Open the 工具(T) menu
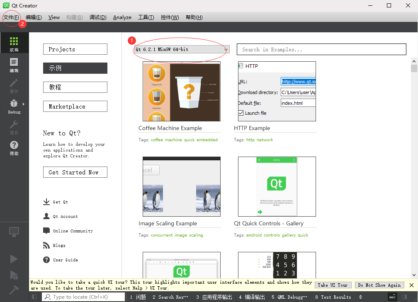The height and width of the screenshot is (302, 418). (x=146, y=17)
